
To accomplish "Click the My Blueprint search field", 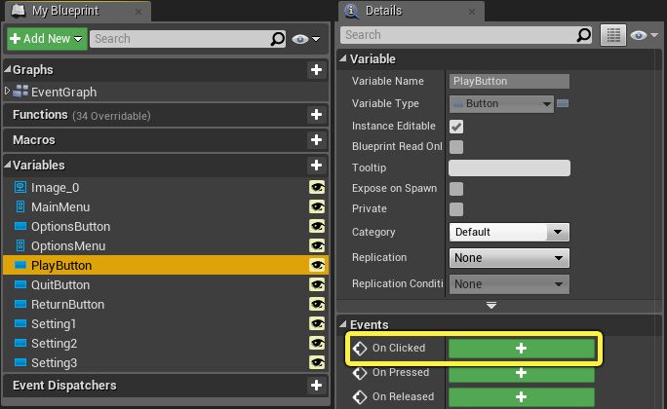I will click(x=187, y=39).
